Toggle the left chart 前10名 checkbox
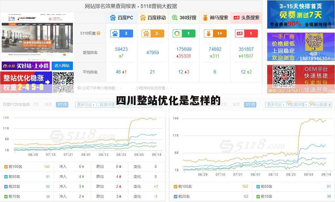This screenshot has width=335, height=202. tap(6, 196)
